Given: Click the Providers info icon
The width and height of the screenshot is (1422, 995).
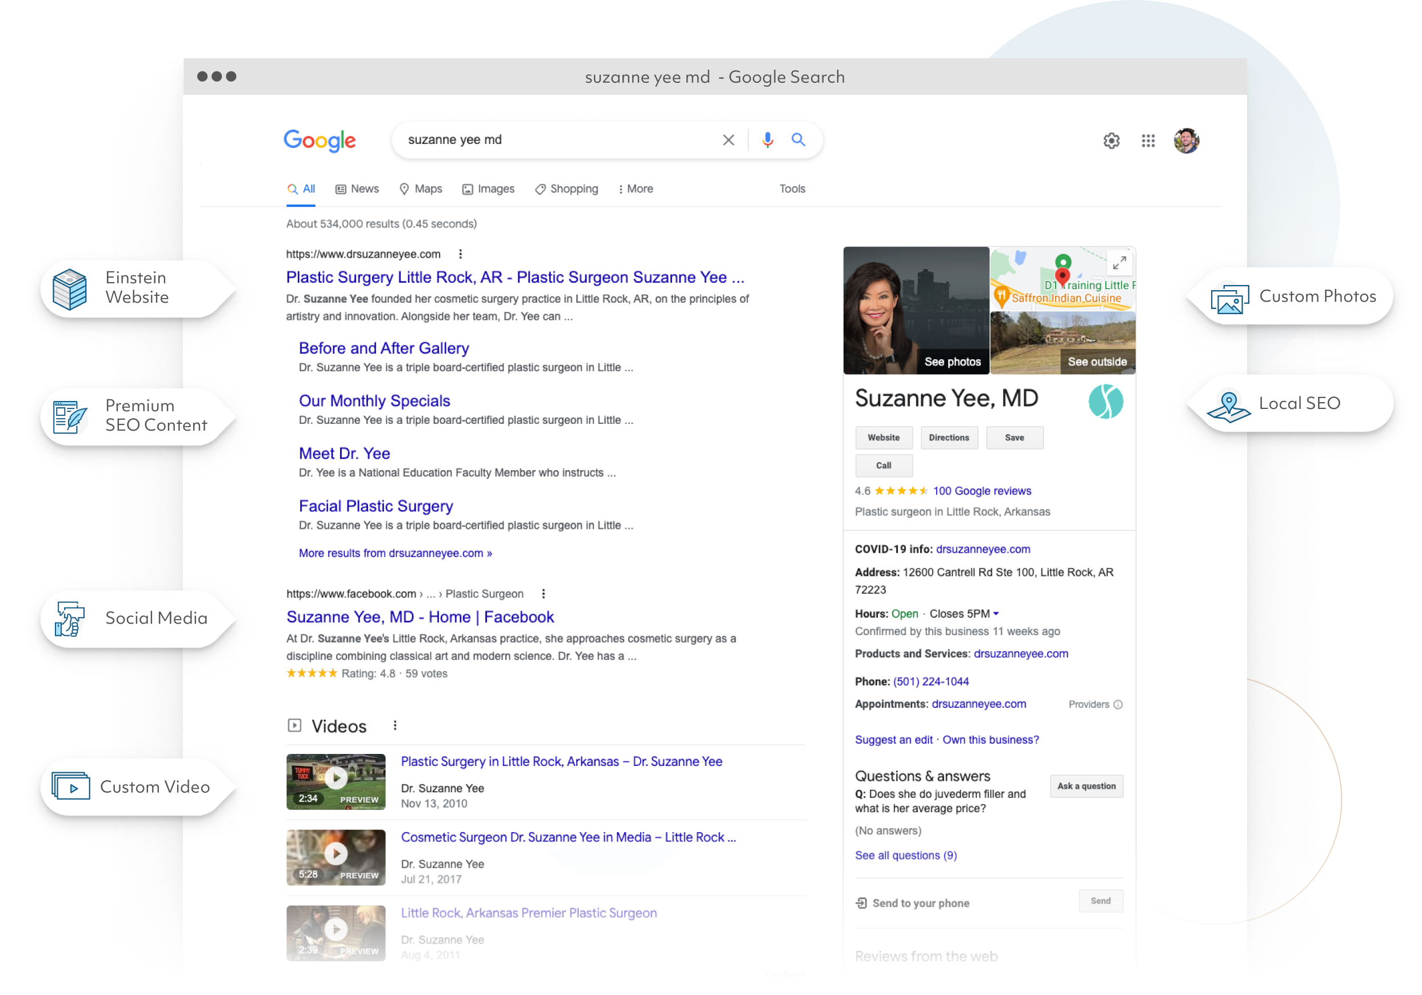Looking at the screenshot, I should point(1118,704).
